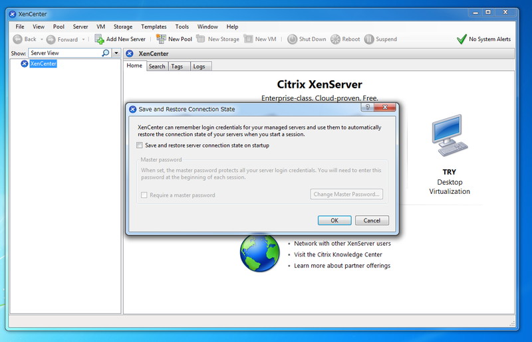The width and height of the screenshot is (532, 342).
Task: Confirm dialog with OK button
Action: 334,220
